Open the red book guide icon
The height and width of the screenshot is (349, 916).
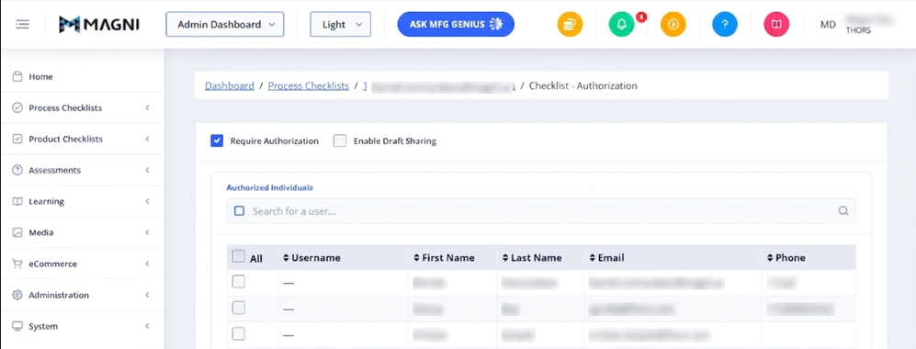pos(776,25)
